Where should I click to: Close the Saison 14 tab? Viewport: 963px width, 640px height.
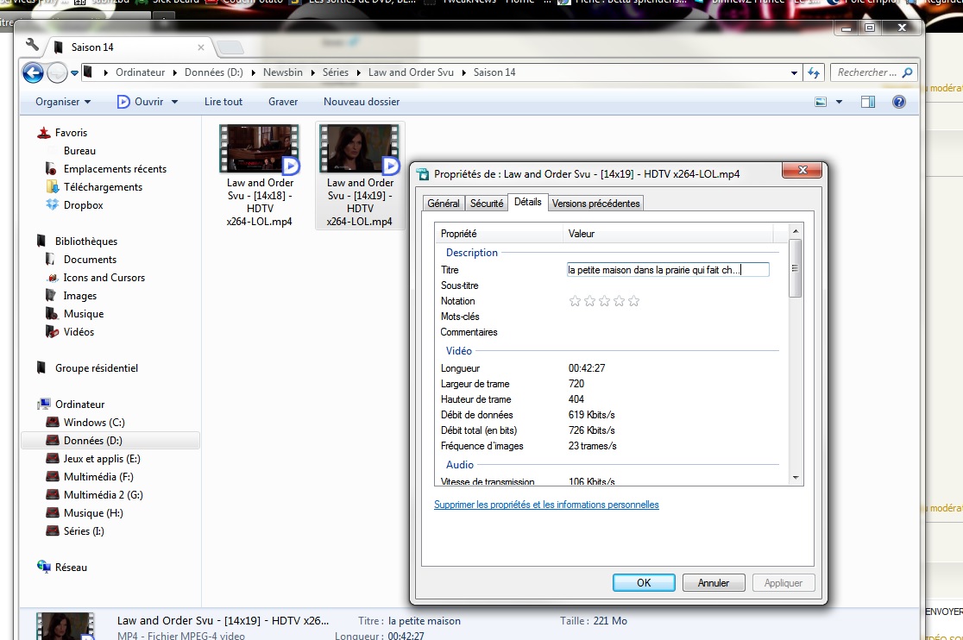tap(201, 47)
